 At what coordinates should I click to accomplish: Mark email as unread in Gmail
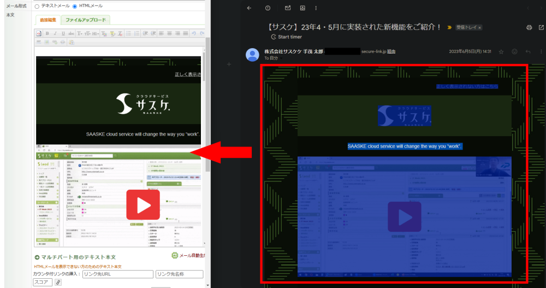click(288, 8)
